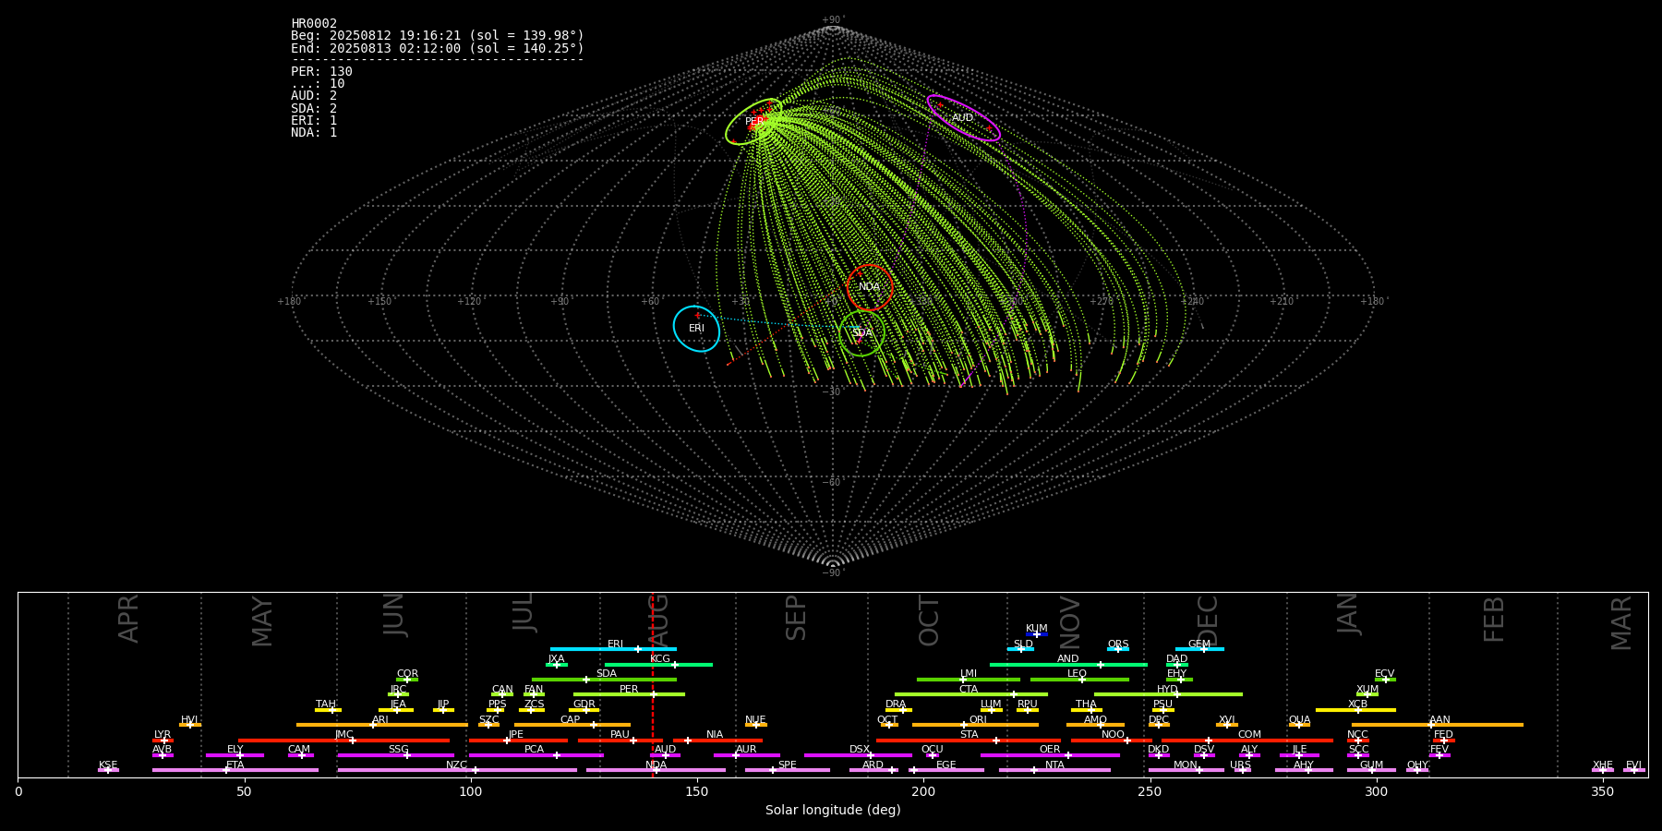
Task: Select the ARI orange shower bar
Action: click(381, 725)
